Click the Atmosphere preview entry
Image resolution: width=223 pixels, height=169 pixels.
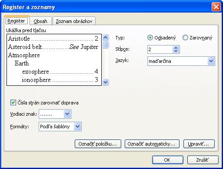pos(24,55)
